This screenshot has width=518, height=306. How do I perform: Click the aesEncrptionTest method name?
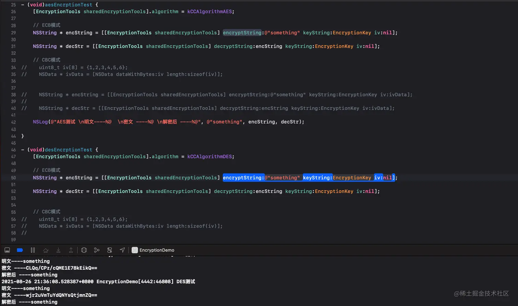click(69, 5)
